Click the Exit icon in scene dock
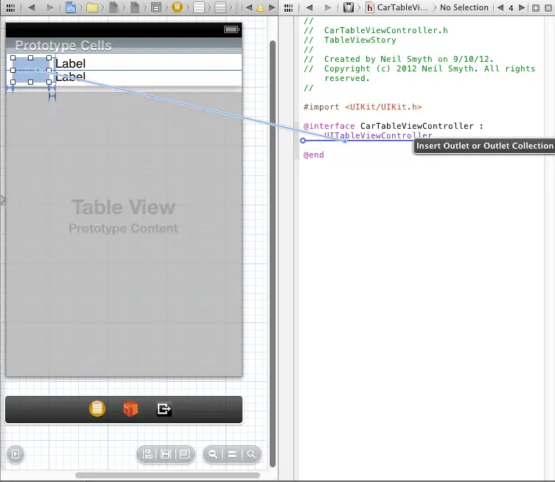Image resolution: width=555 pixels, height=482 pixels. pyautogui.click(x=164, y=409)
